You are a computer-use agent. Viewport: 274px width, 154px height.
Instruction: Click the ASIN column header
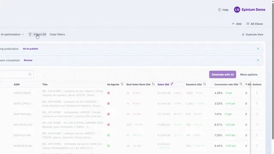pos(17,85)
